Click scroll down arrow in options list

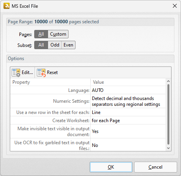(x=168, y=148)
